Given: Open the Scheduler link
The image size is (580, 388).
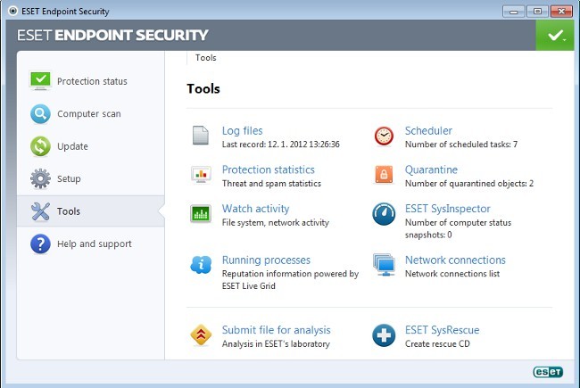Looking at the screenshot, I should [x=428, y=130].
